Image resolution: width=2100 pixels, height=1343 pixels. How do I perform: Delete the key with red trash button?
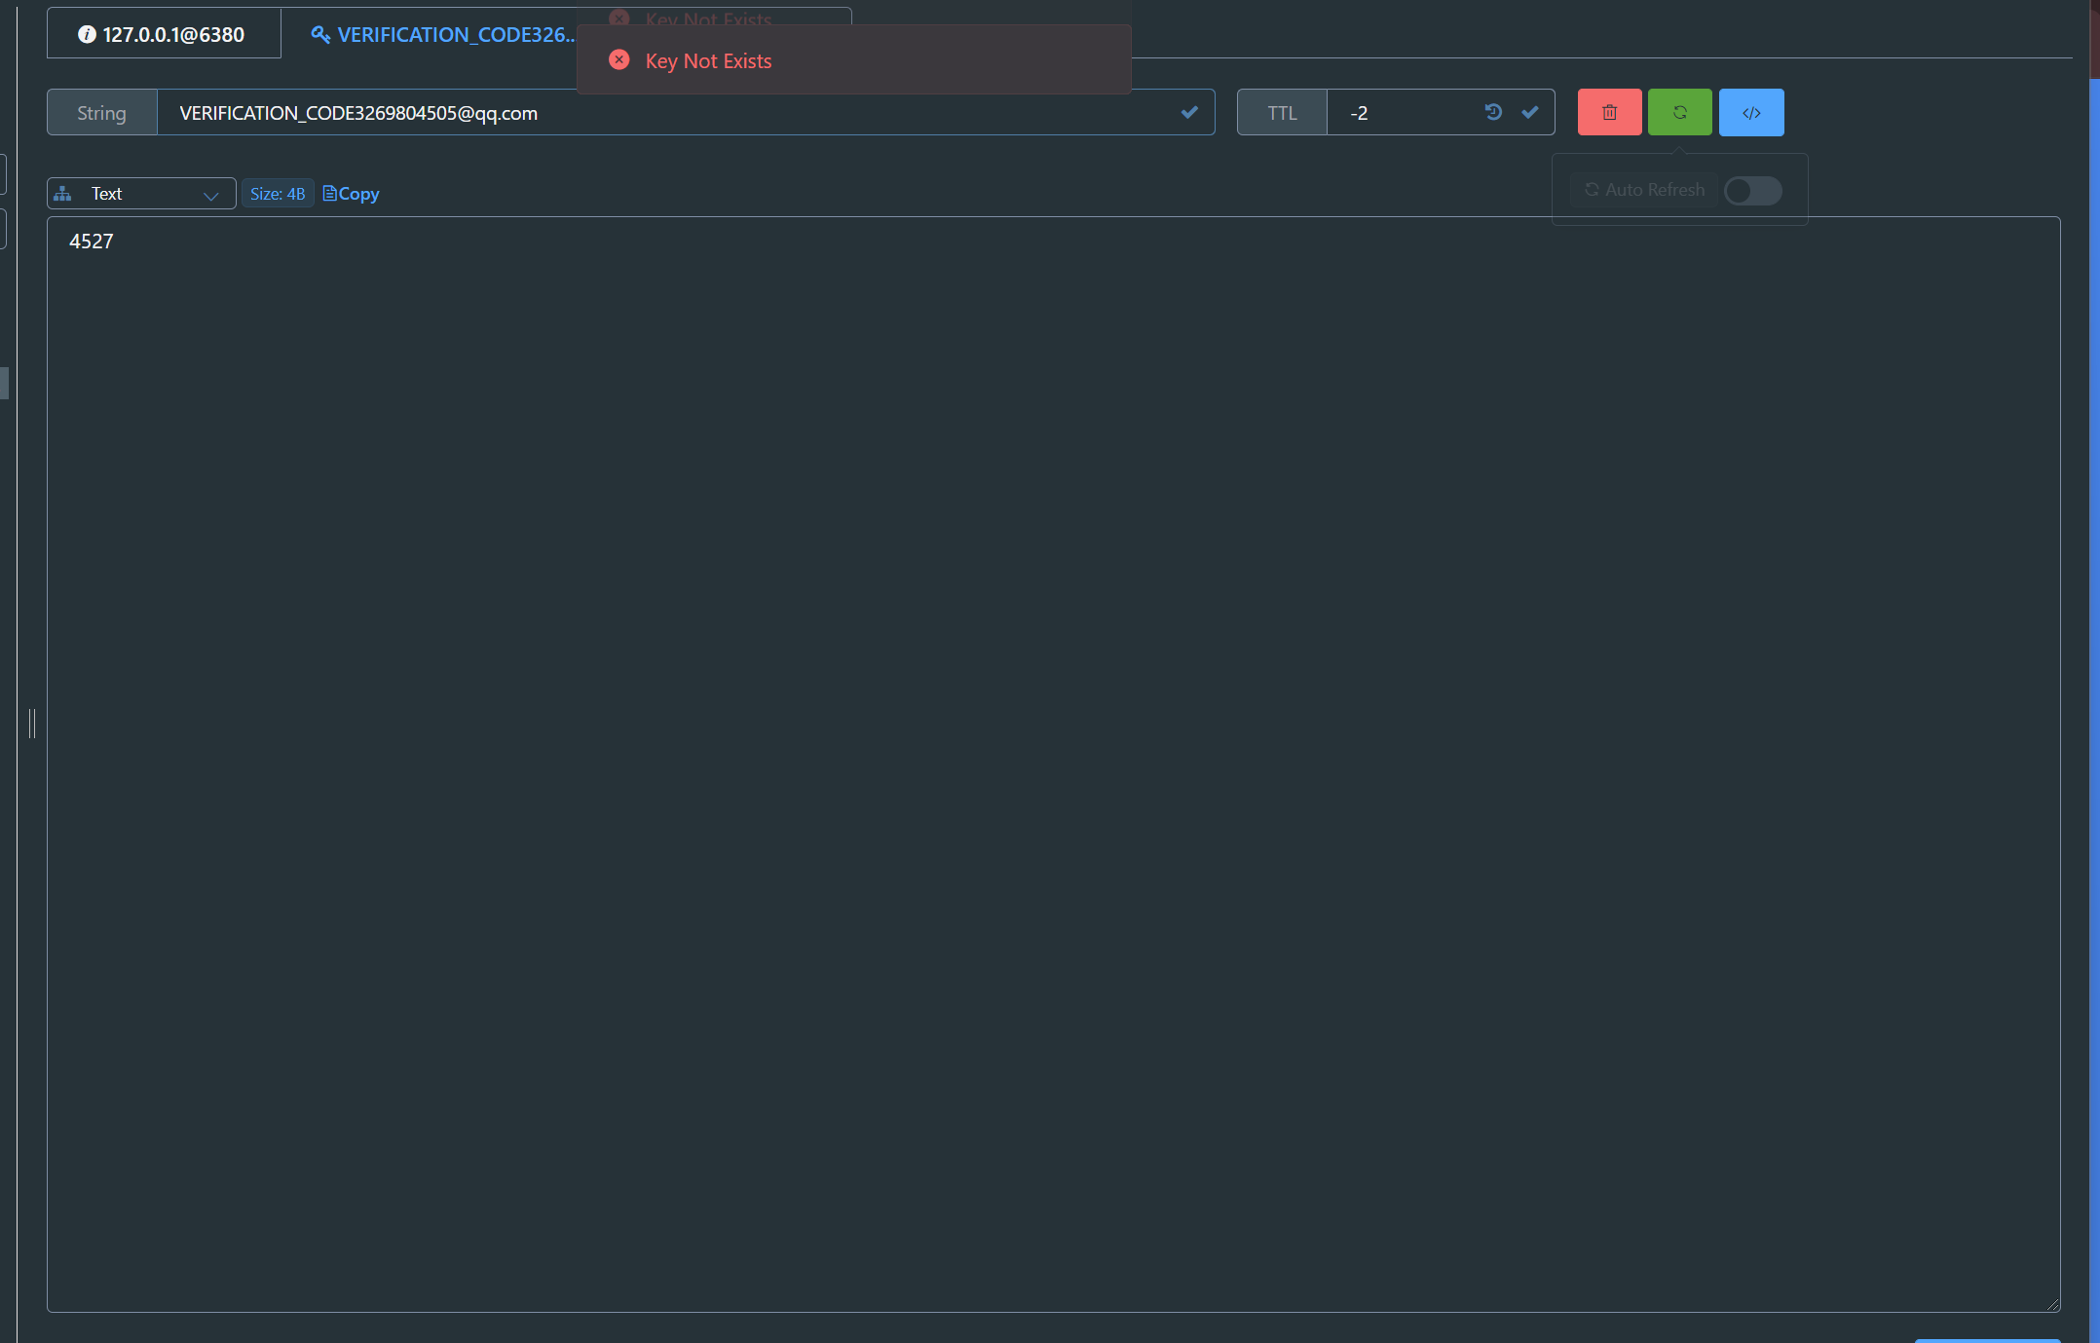tap(1609, 112)
